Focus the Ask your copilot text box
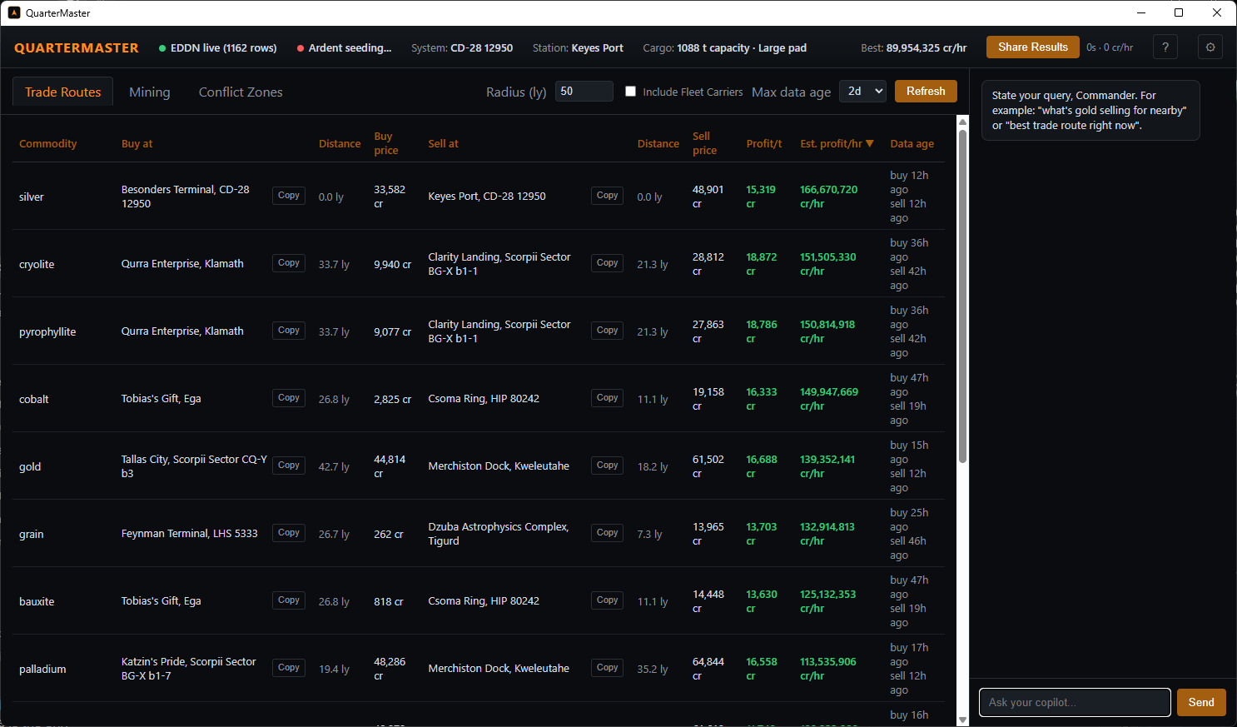 tap(1075, 702)
